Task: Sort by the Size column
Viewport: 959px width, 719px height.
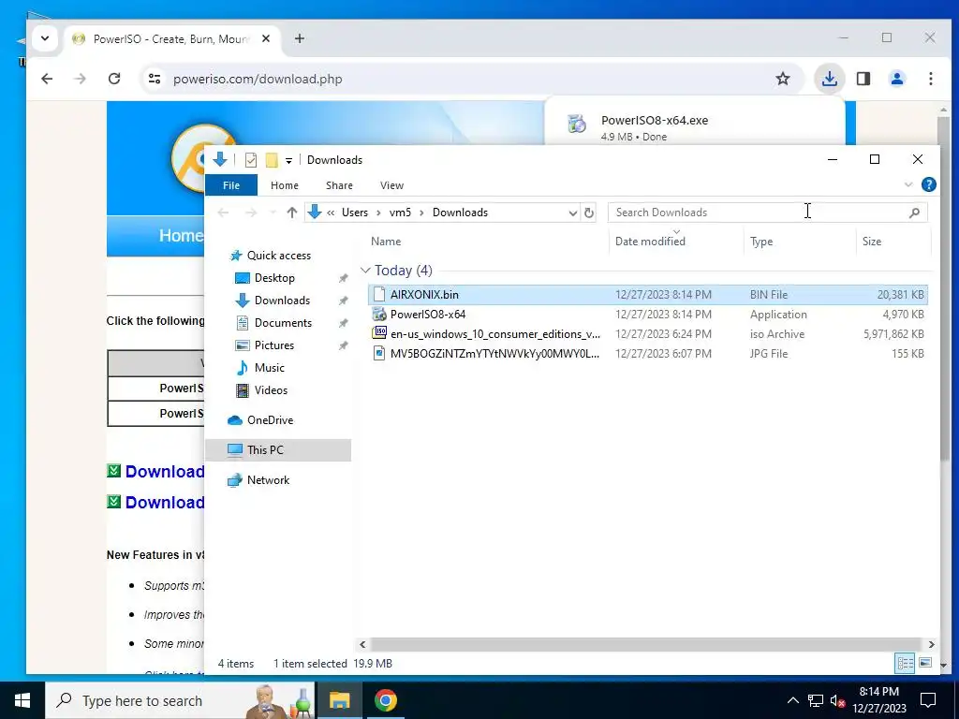Action: click(x=893, y=242)
